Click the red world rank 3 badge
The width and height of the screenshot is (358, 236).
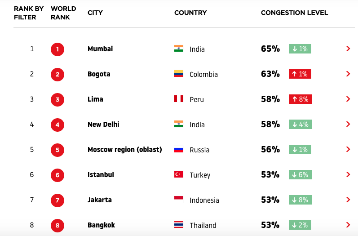(x=57, y=100)
